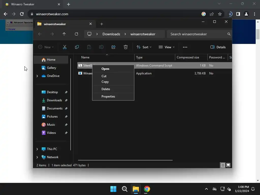This screenshot has width=260, height=195.
Task: Click the Cut scissors icon in toolbar
Action: coord(65,47)
